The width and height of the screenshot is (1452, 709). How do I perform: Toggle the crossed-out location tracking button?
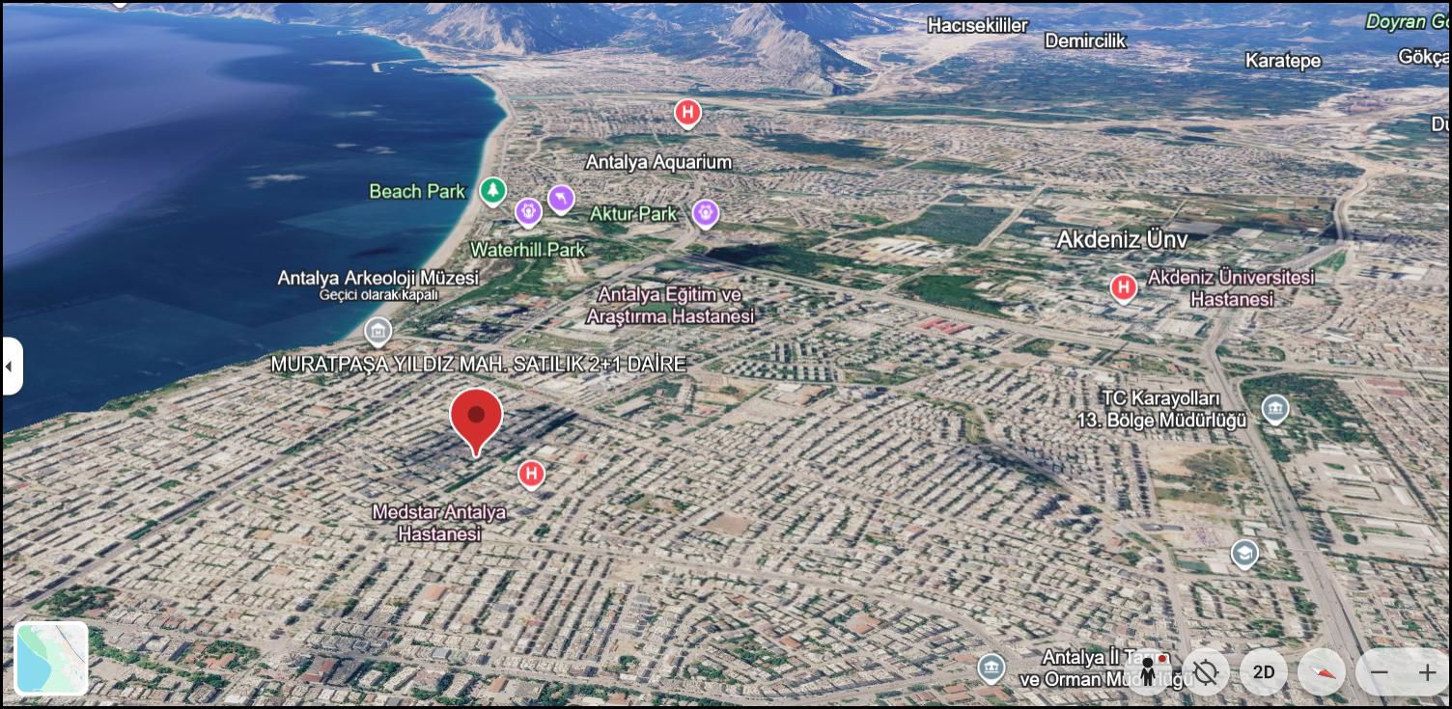coord(1206,672)
